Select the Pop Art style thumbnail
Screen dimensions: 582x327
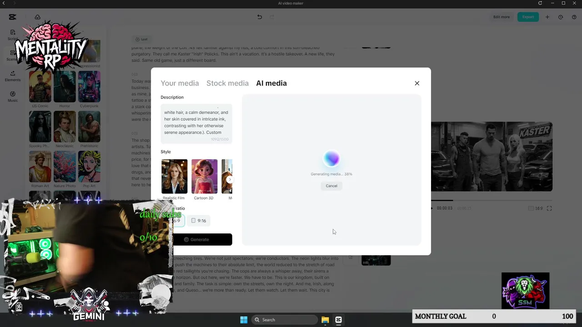[x=89, y=167]
